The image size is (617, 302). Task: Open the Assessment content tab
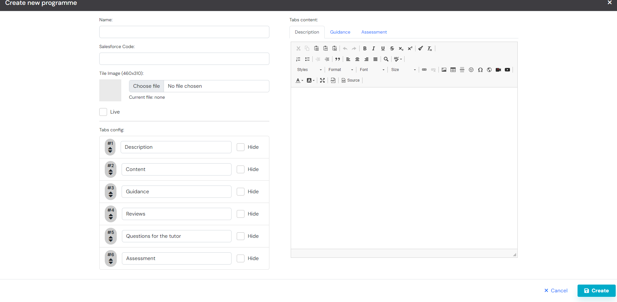374,32
